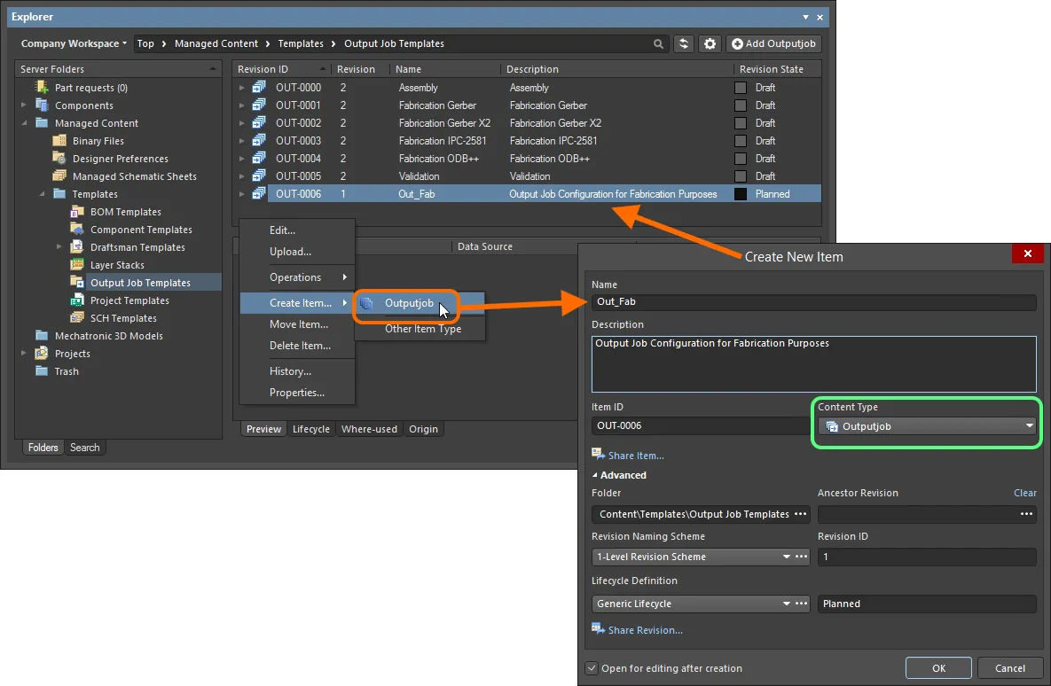This screenshot has height=686, width=1051.
Task: Click the Share Revision icon in dialog
Action: [598, 629]
